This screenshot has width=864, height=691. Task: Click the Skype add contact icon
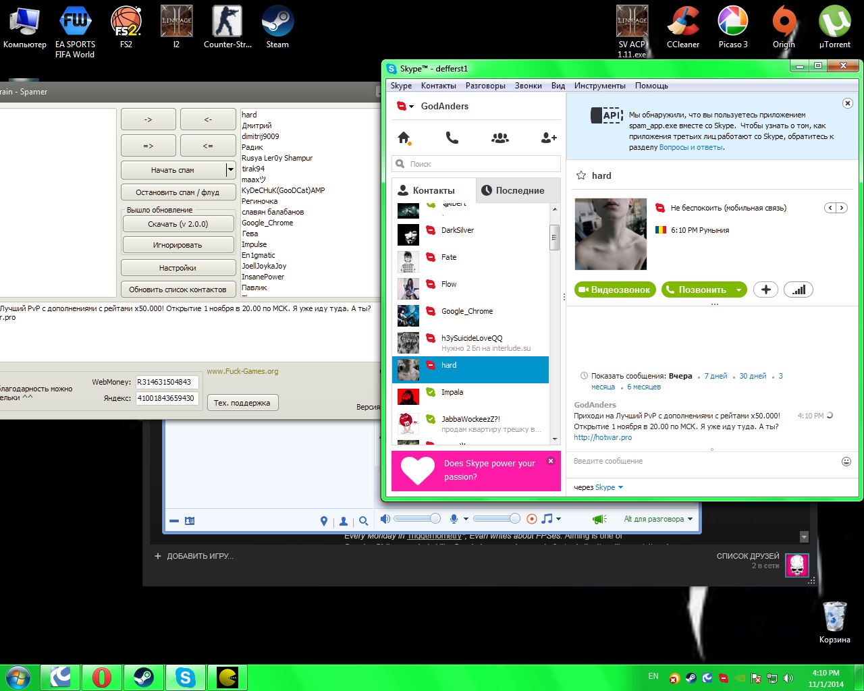pyautogui.click(x=549, y=138)
